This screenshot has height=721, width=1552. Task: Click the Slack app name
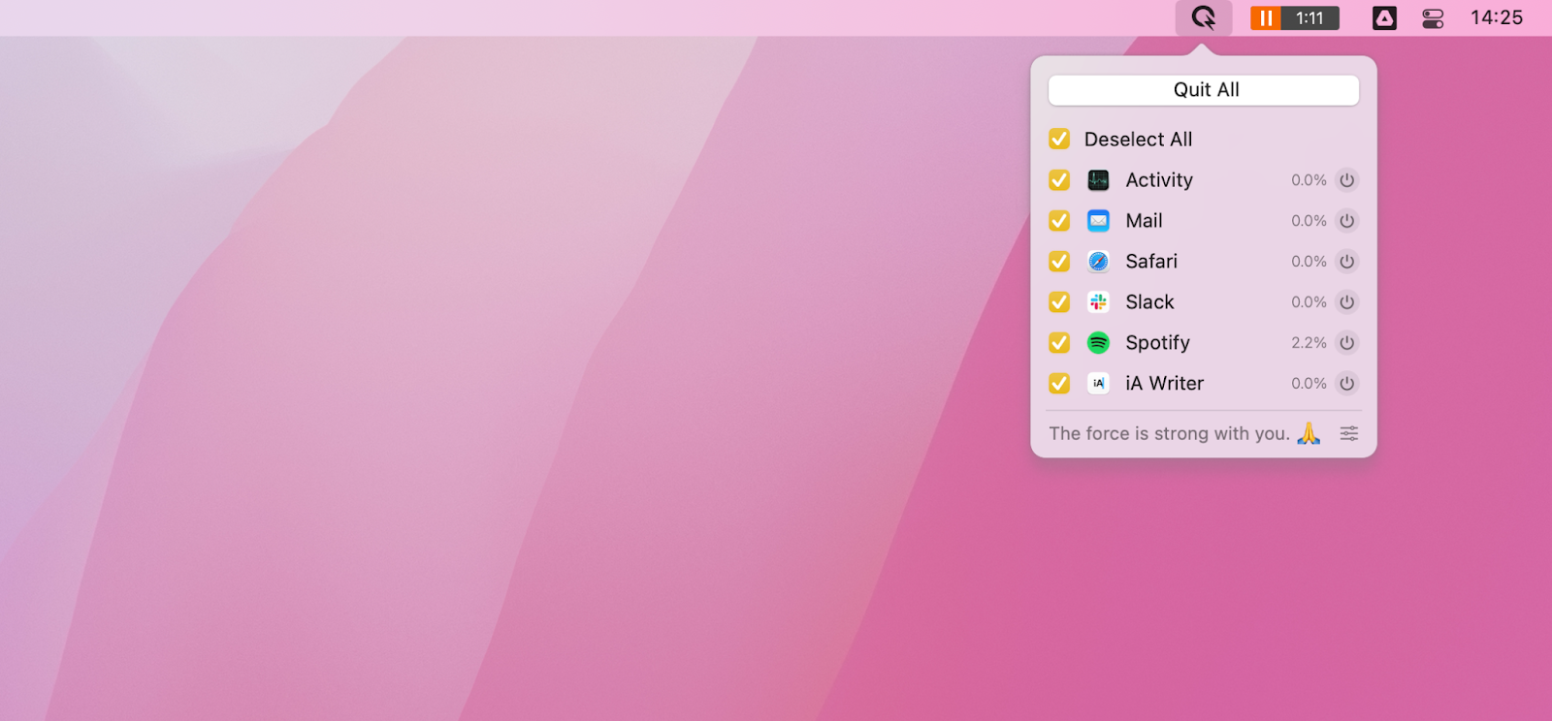[x=1149, y=302]
